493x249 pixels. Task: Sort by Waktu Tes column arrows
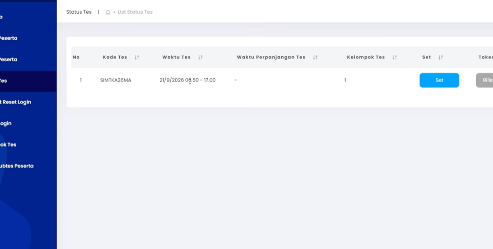[x=200, y=57]
